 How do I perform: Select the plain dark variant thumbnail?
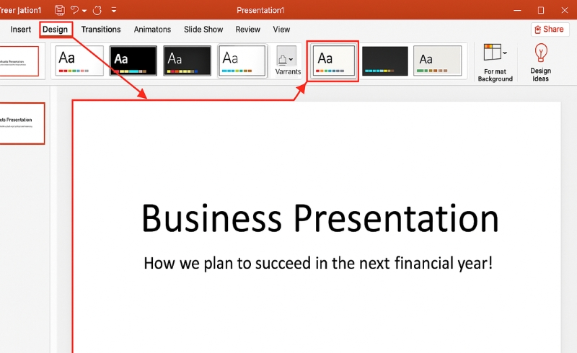pyautogui.click(x=385, y=61)
